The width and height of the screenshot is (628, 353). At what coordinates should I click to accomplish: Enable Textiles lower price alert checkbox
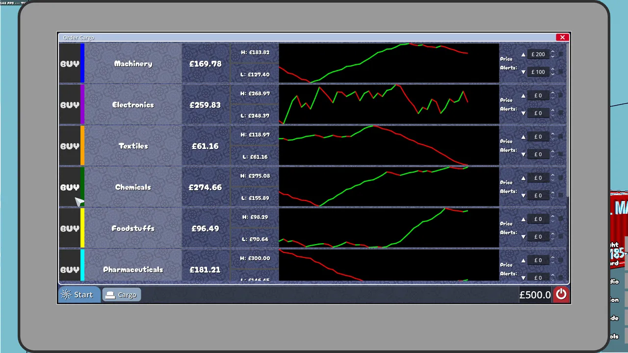point(561,154)
